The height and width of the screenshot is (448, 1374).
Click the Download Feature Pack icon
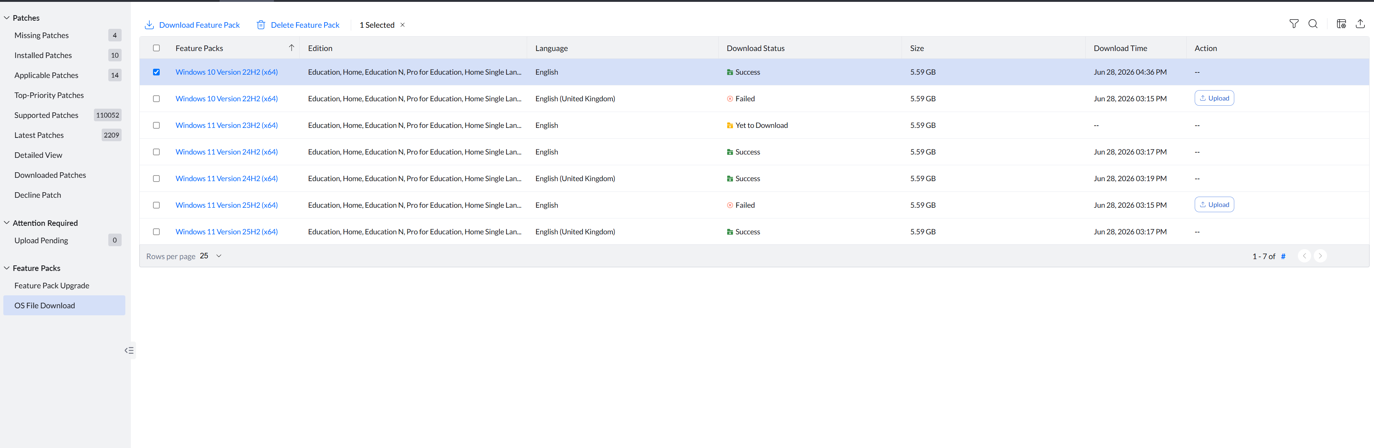point(149,25)
